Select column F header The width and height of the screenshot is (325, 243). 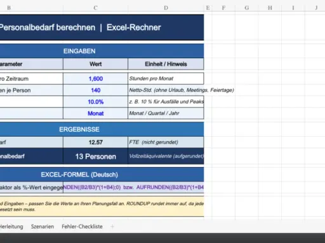tap(223, 8)
